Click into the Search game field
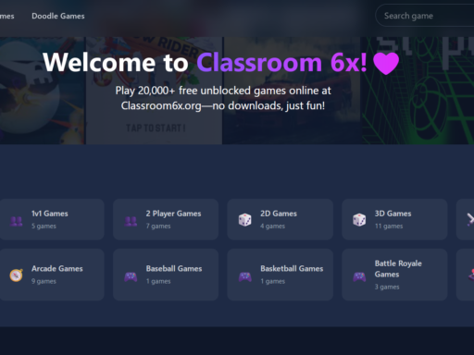This screenshot has width=474, height=355. pos(425,16)
